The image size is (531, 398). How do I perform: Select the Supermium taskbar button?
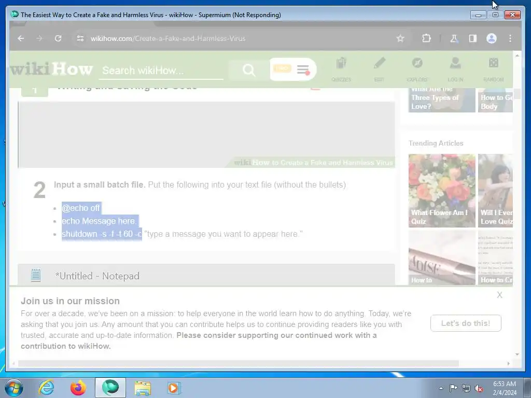[x=110, y=388]
